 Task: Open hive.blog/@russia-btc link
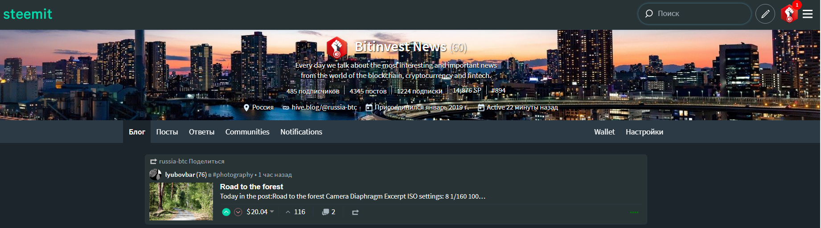pyautogui.click(x=324, y=107)
